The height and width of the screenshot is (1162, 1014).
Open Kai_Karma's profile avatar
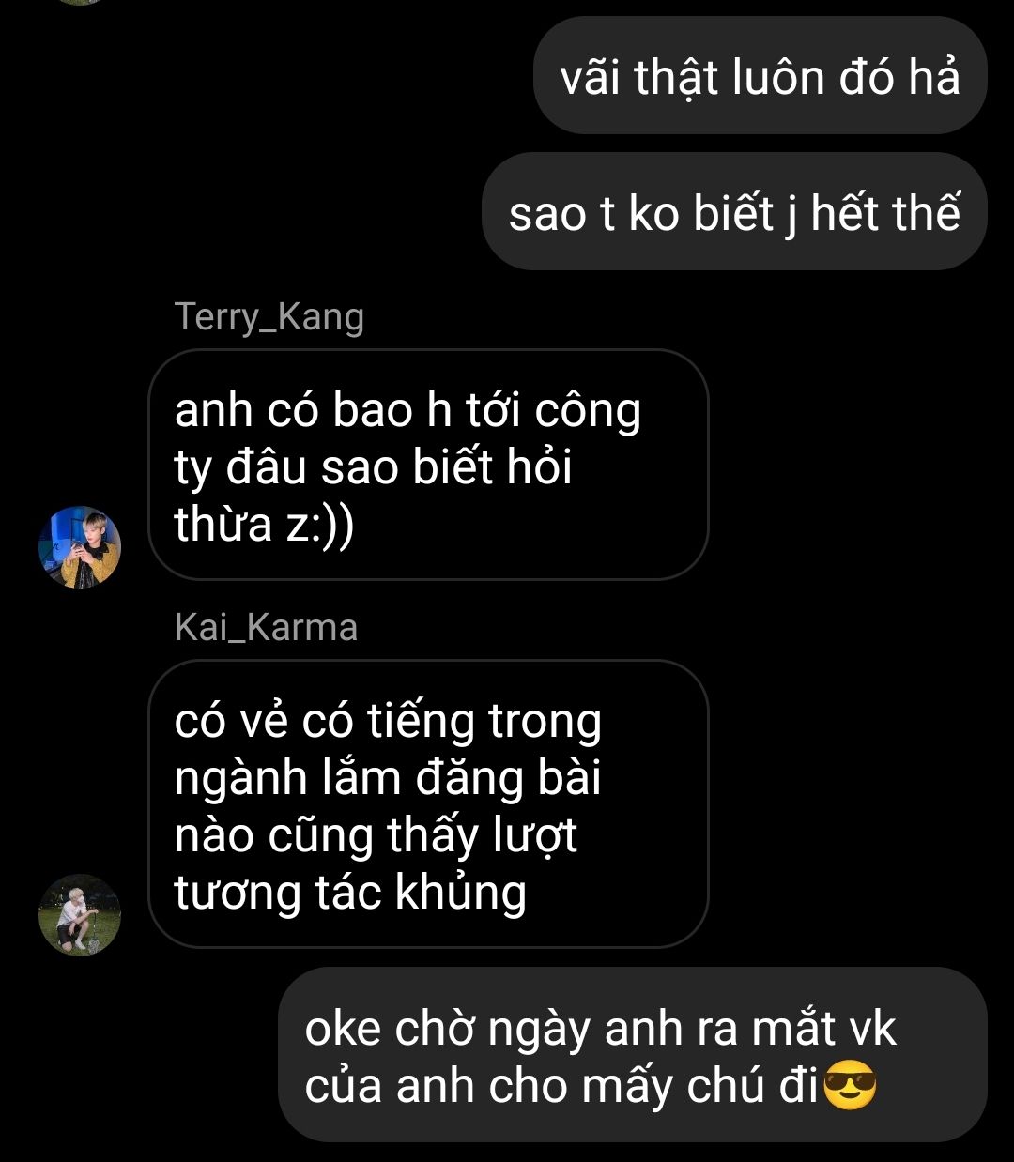(80, 915)
